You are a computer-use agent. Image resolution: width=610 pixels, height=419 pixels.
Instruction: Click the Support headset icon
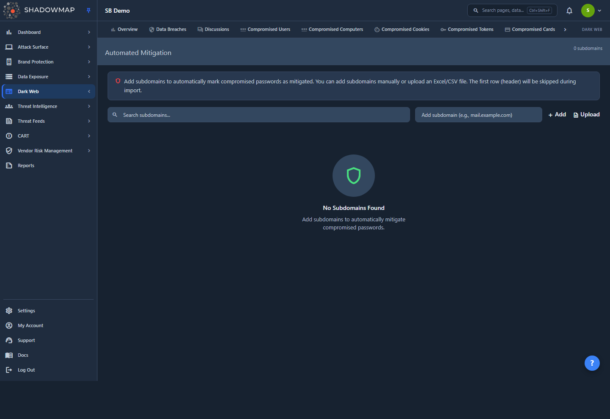[9, 340]
